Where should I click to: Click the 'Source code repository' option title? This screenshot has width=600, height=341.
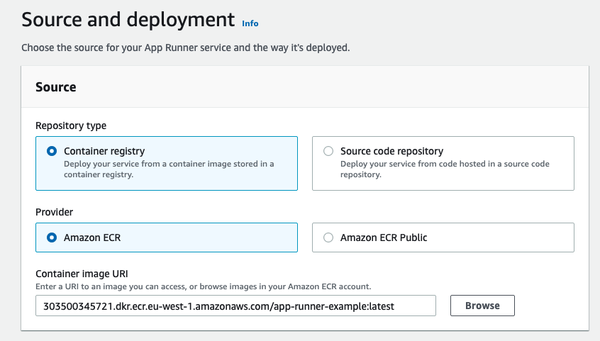pyautogui.click(x=391, y=151)
